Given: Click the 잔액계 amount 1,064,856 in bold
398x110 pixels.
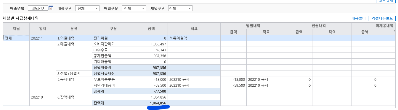Looking at the screenshot, I should click(151, 103).
